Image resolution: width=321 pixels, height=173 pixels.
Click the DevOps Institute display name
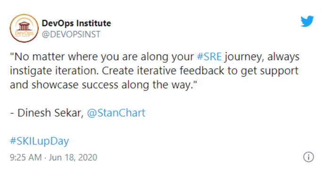click(x=76, y=23)
